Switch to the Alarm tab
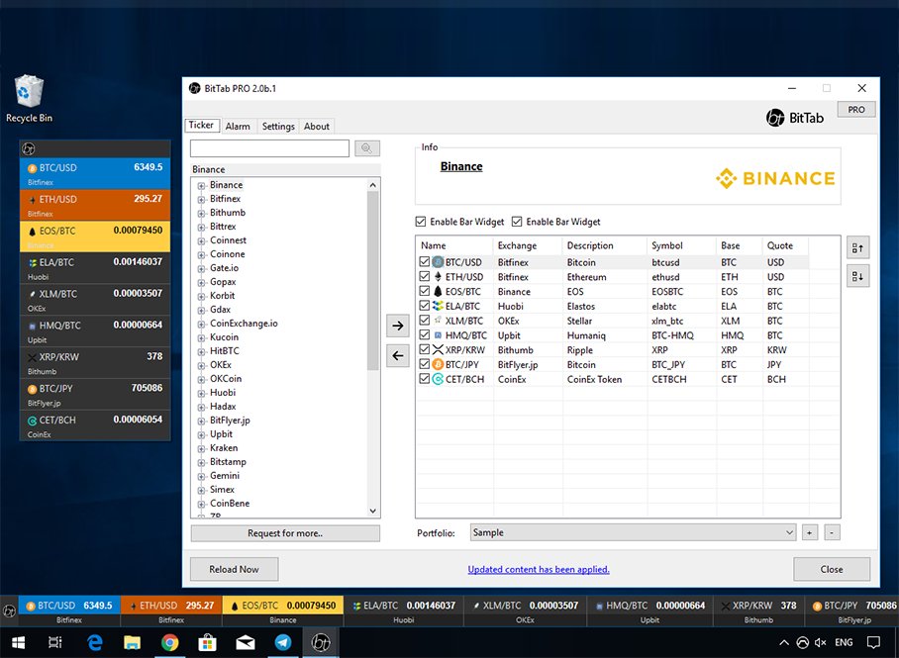Screen dimensions: 899x658 pyautogui.click(x=238, y=126)
